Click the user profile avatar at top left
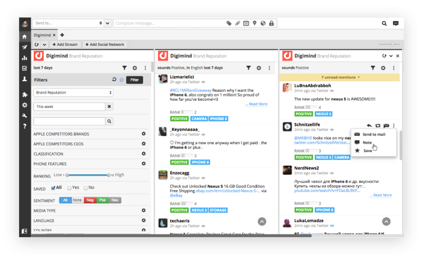 (x=25, y=24)
